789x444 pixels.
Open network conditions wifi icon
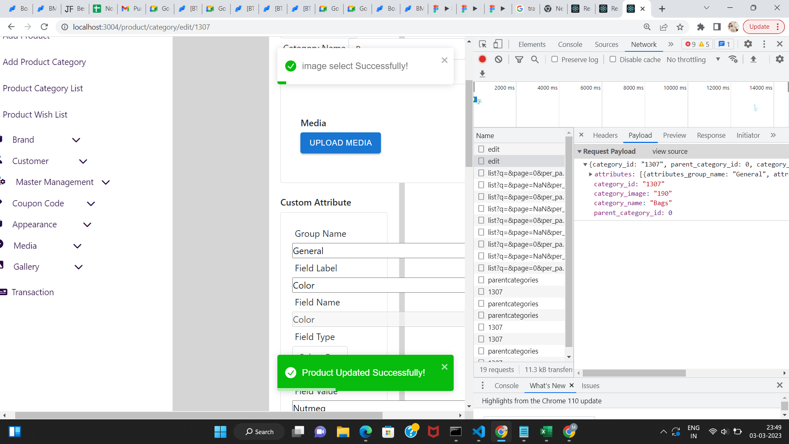(x=733, y=59)
